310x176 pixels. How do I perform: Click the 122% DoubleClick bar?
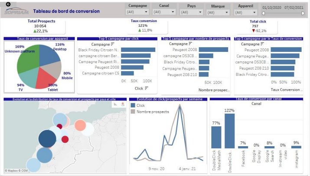point(229,131)
